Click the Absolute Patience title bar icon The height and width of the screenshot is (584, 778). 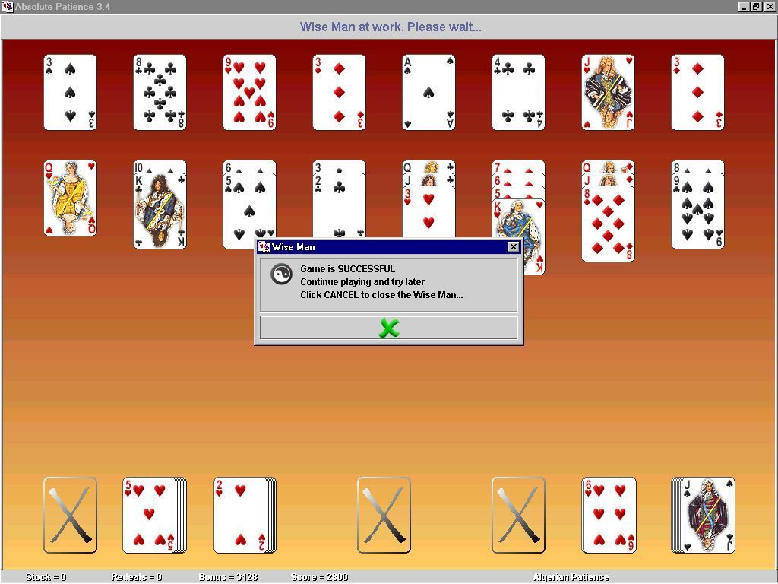point(7,7)
